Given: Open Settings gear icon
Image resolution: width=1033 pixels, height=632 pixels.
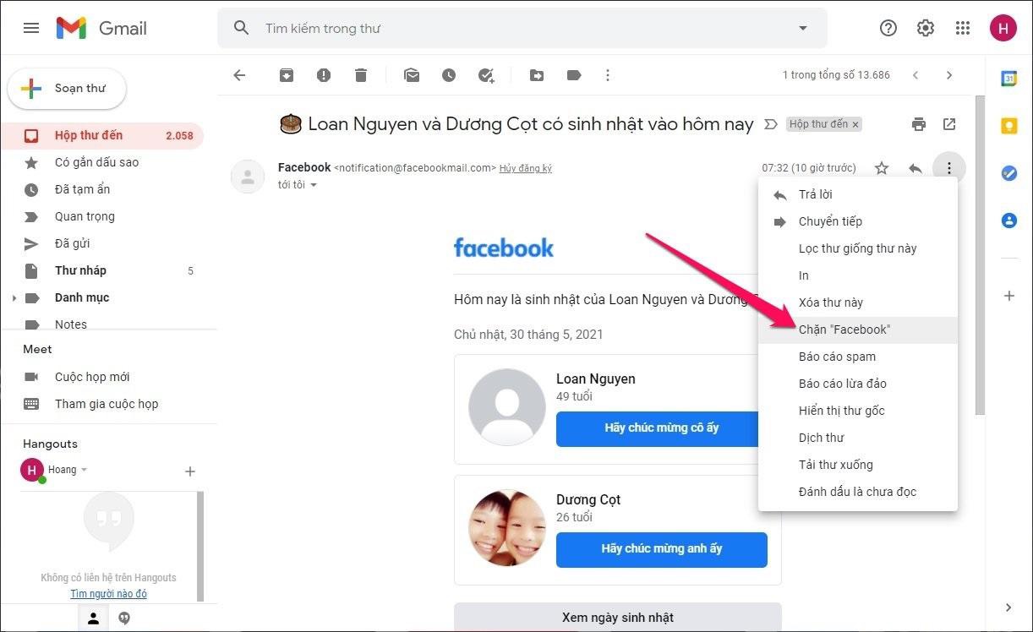Looking at the screenshot, I should [926, 28].
